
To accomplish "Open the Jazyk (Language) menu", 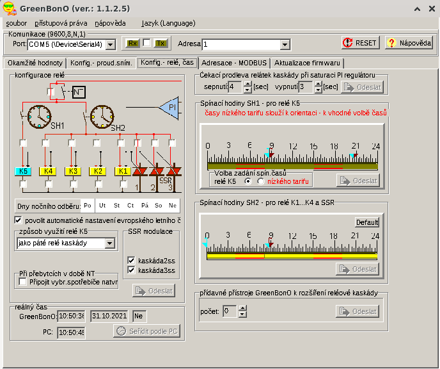I will 168,23.
